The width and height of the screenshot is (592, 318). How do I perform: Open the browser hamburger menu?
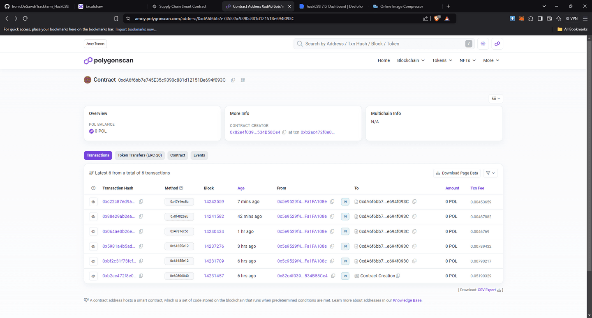(585, 18)
